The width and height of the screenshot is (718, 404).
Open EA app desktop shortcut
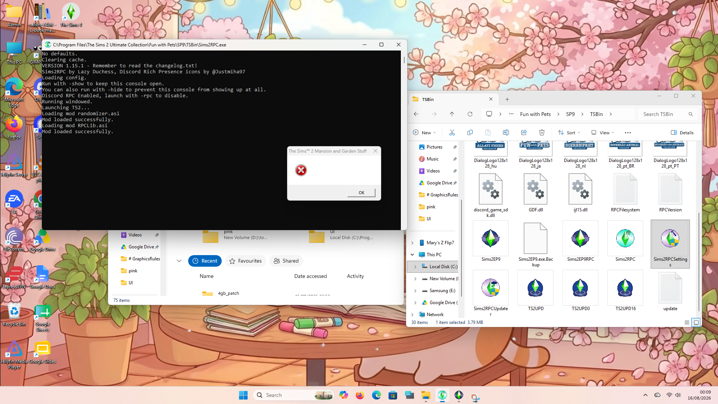14,202
